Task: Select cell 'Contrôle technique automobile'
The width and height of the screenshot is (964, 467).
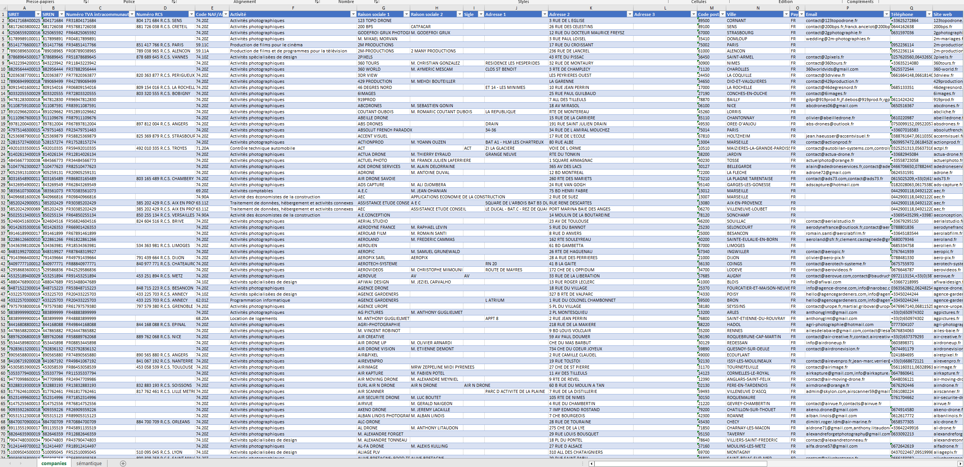Action: click(293, 148)
